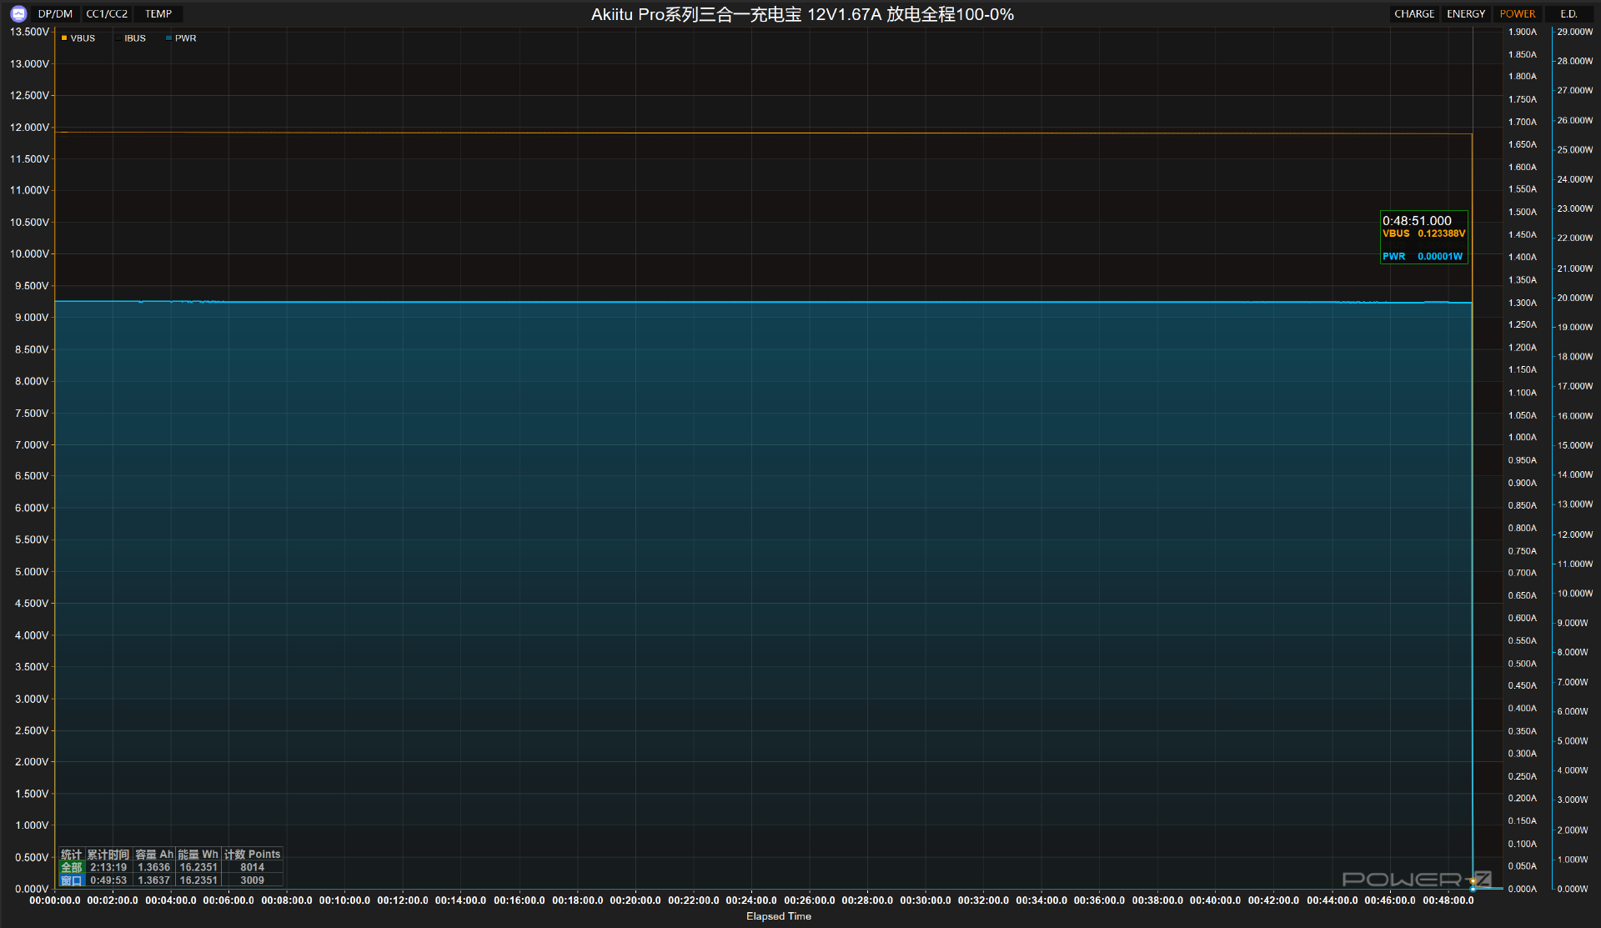Toggle the DP/DM curve display

[x=55, y=14]
